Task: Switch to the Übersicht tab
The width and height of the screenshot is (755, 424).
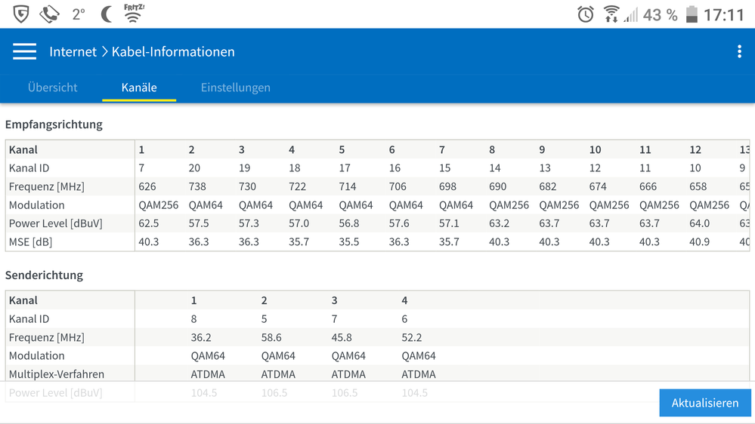Action: pyautogui.click(x=53, y=88)
